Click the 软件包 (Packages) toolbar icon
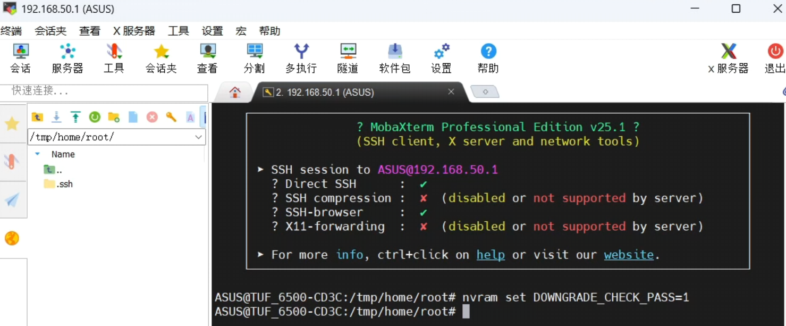 [x=395, y=58]
